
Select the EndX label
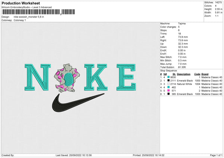pos(164,50)
